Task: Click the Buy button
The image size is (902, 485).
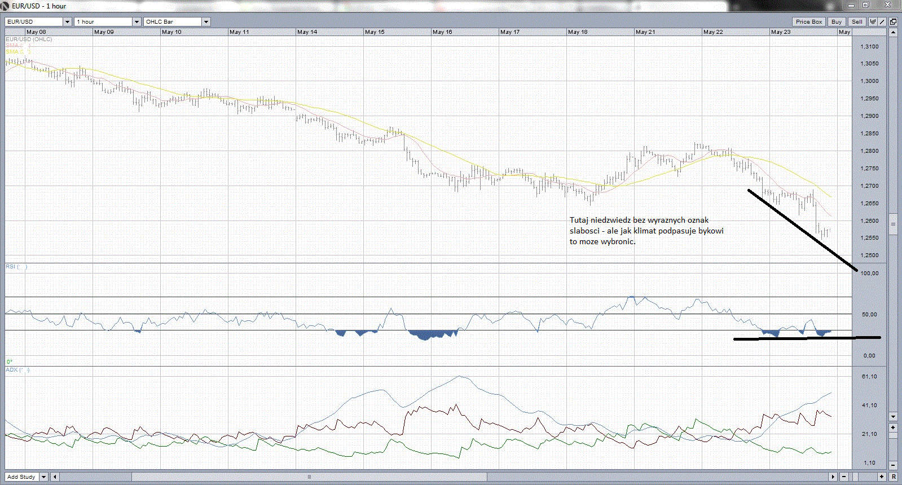Action: click(836, 21)
